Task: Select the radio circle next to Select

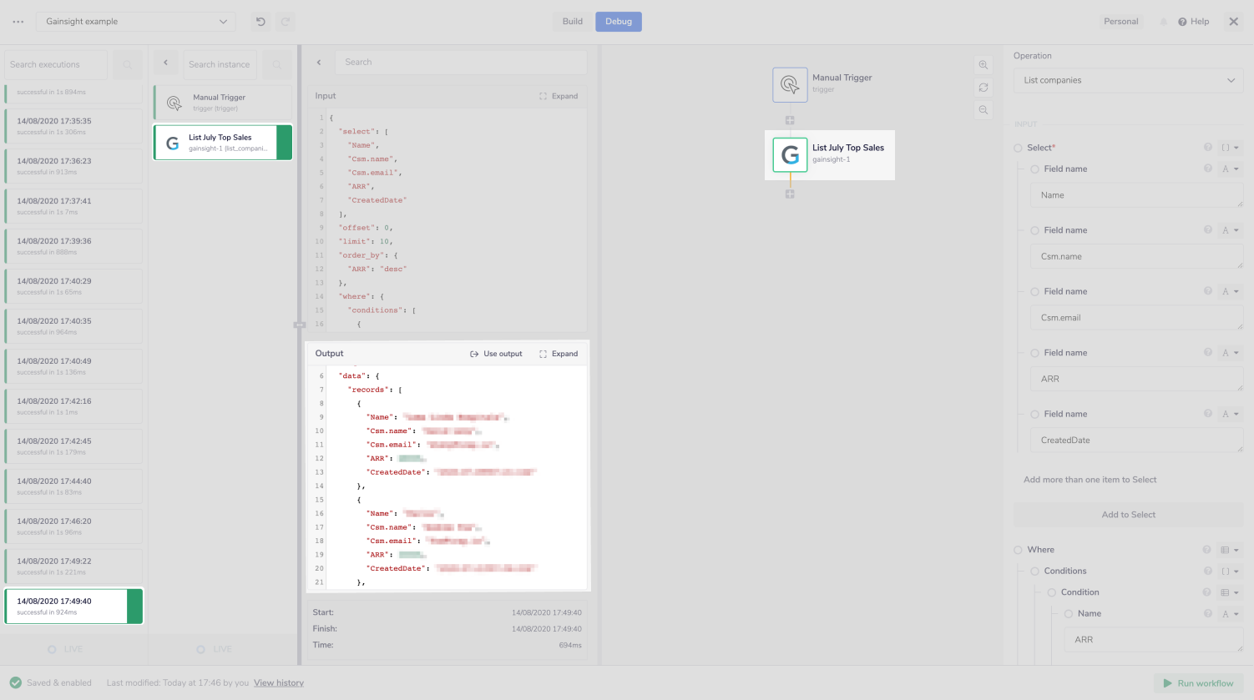Action: click(1018, 148)
